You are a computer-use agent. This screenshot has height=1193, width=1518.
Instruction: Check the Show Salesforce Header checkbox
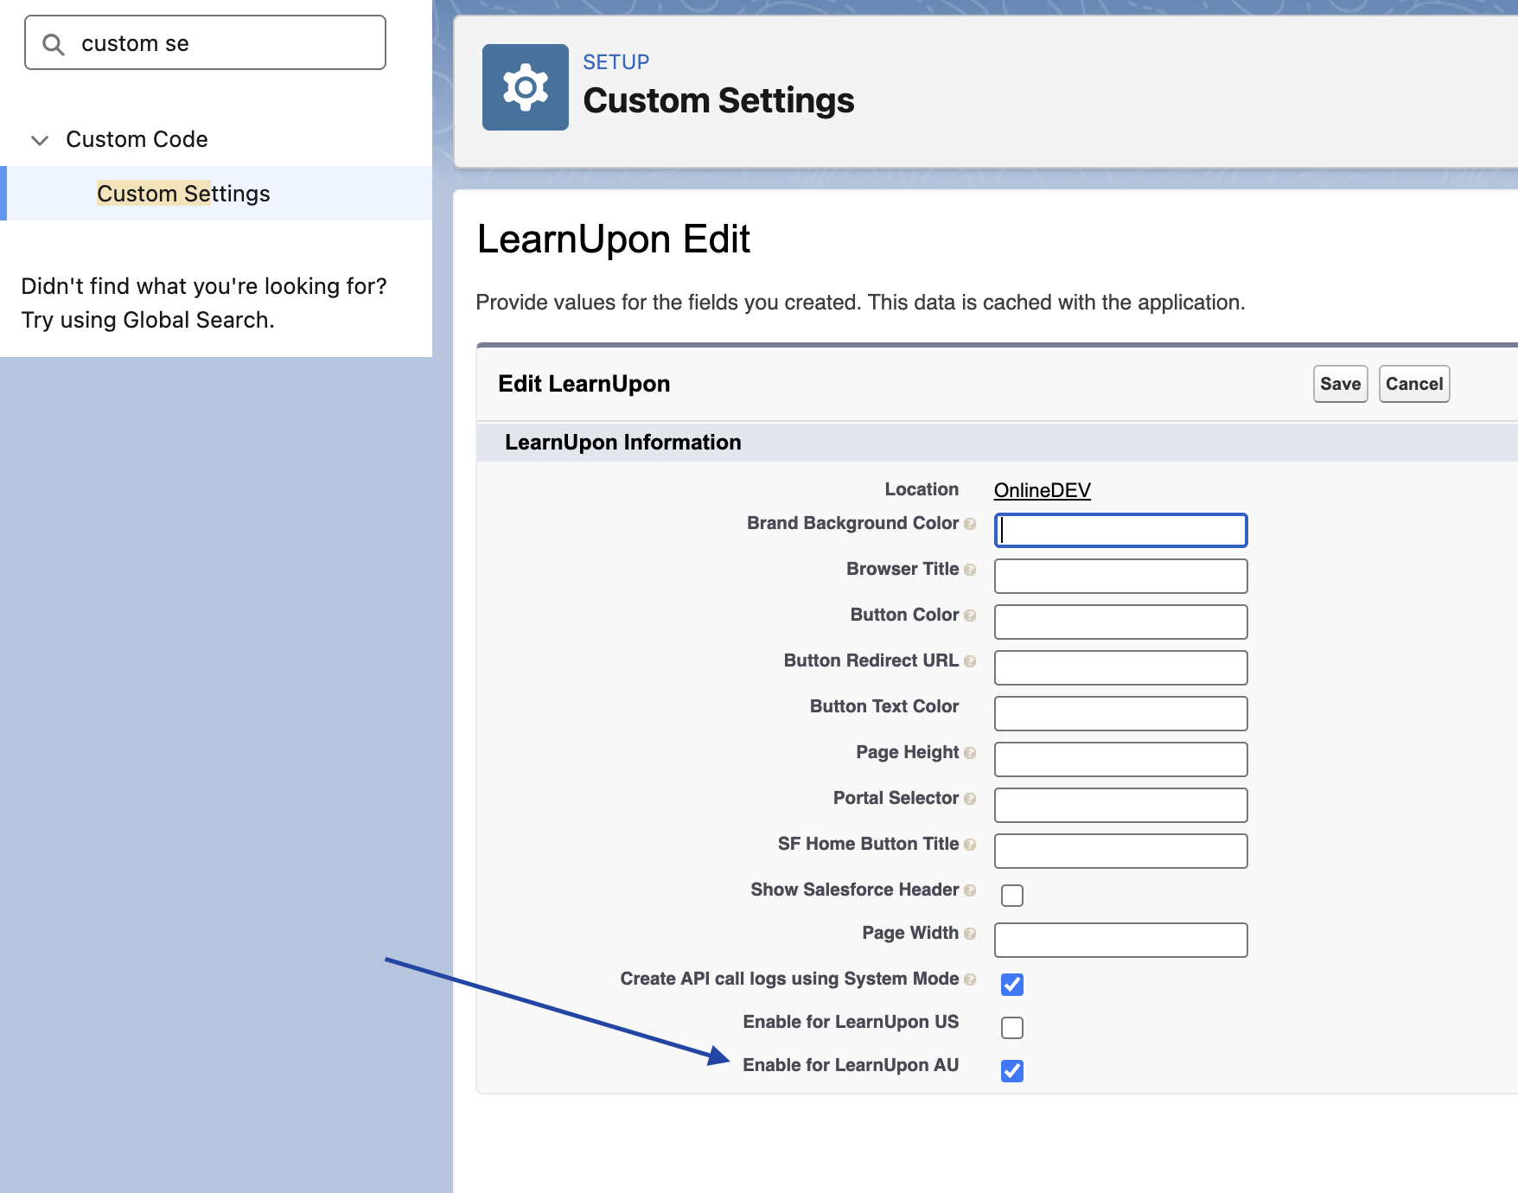pos(1012,896)
